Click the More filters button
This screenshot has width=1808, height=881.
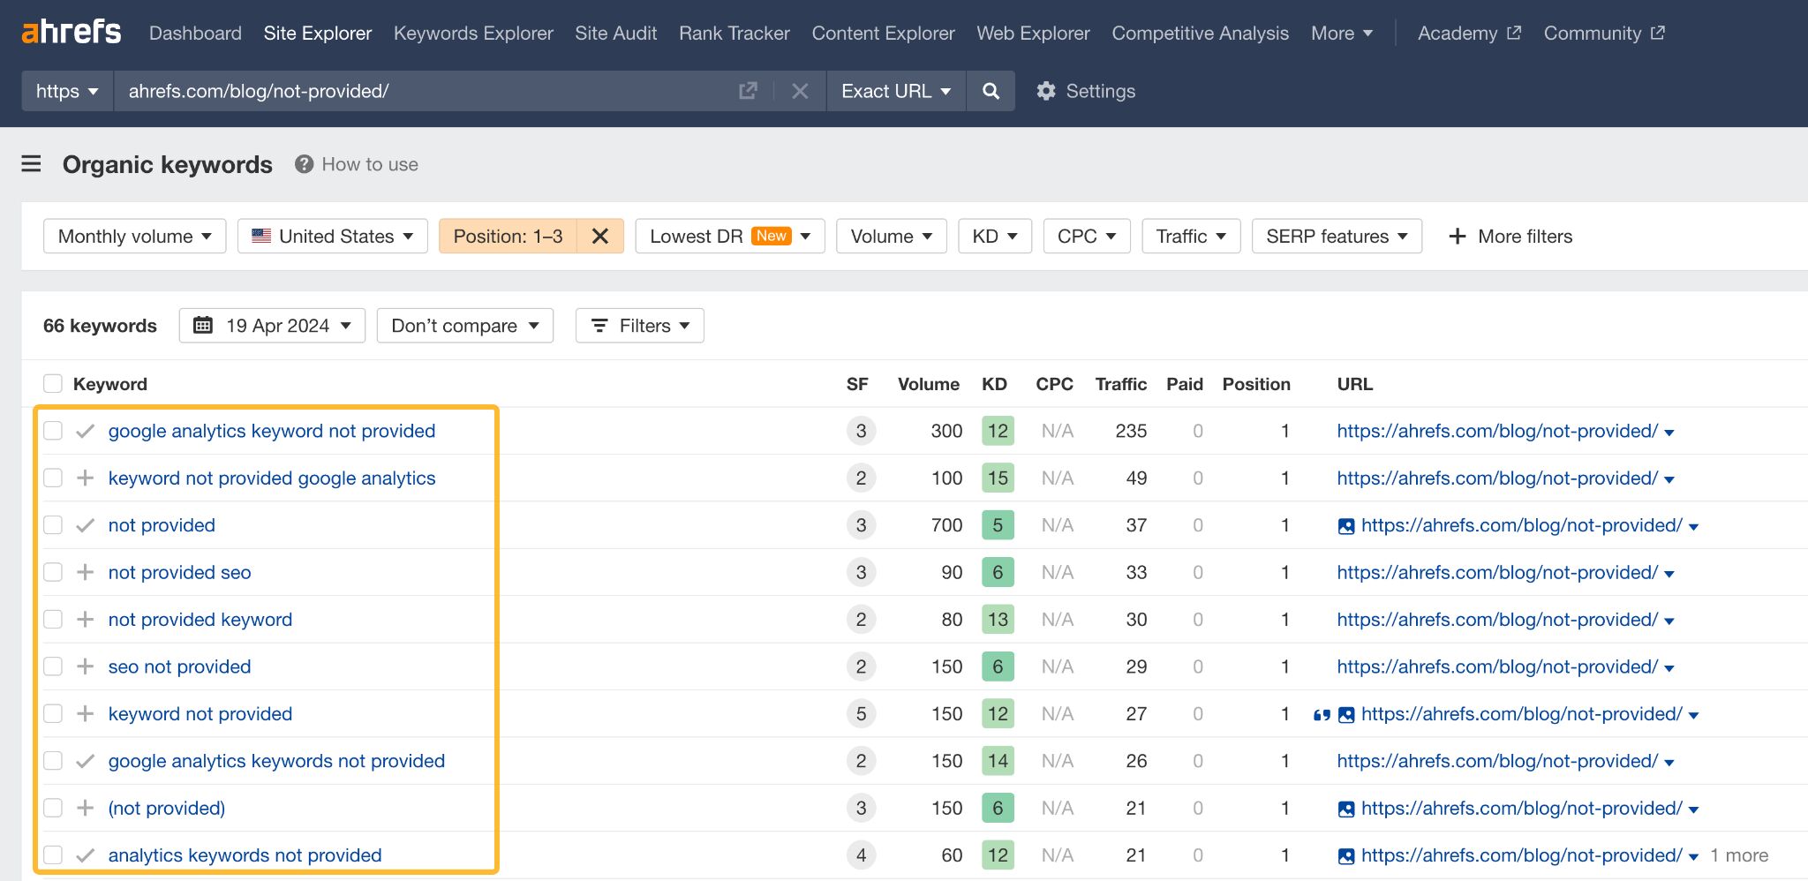1510,236
